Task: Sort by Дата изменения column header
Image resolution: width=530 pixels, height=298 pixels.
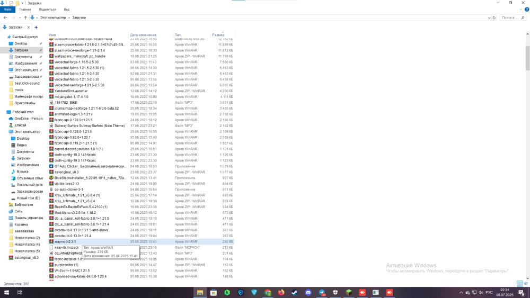Action: (143, 35)
